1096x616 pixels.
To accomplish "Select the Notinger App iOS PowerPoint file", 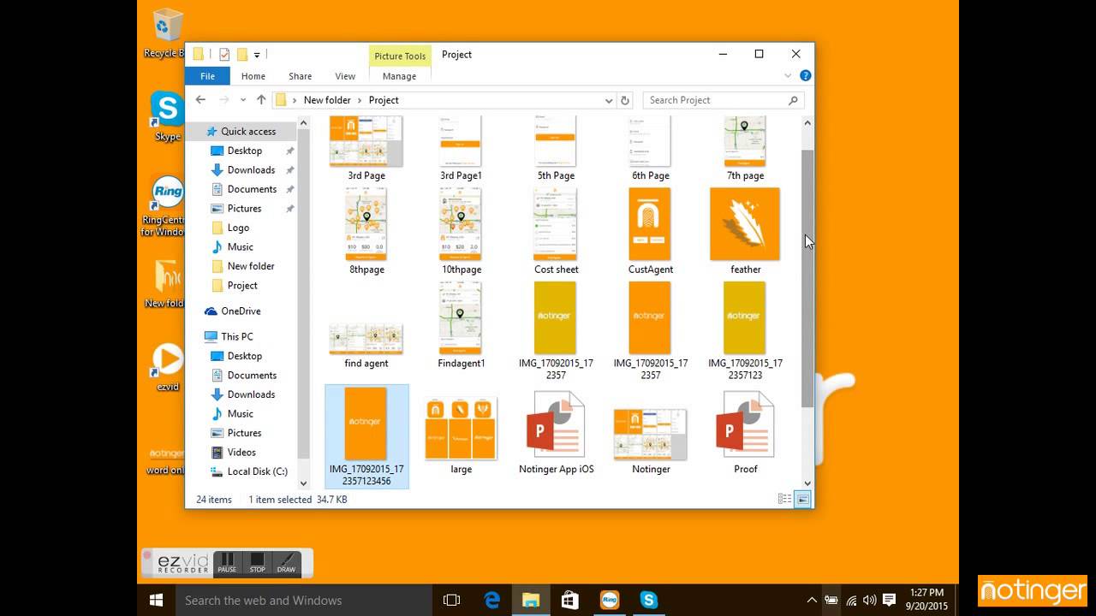I will 556,433.
